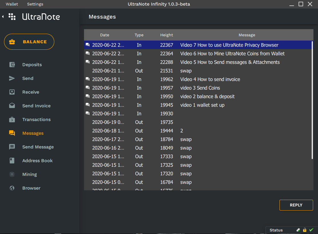This screenshot has height=234, width=318.
Task: Sort messages by Type column
Action: pos(139,35)
